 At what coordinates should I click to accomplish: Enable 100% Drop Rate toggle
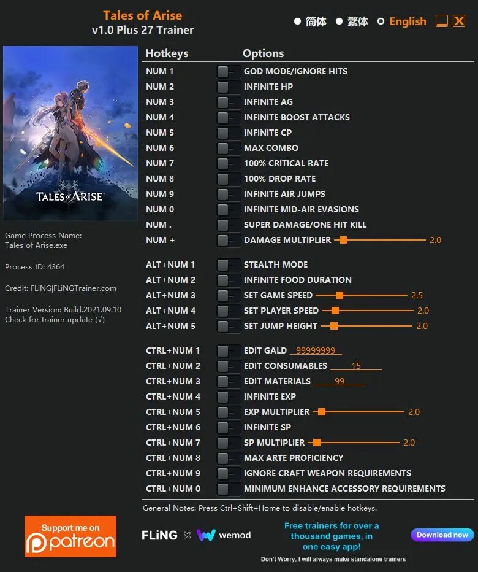pos(229,179)
